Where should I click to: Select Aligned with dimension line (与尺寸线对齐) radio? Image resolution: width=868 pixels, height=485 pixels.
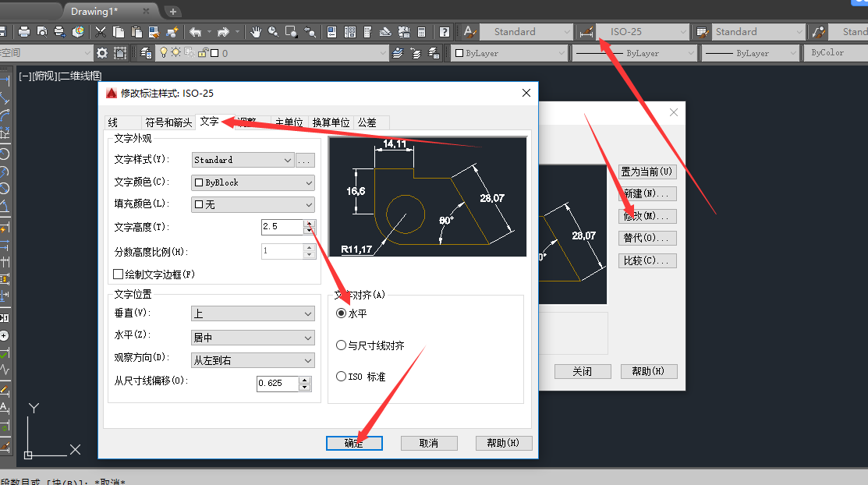point(341,345)
